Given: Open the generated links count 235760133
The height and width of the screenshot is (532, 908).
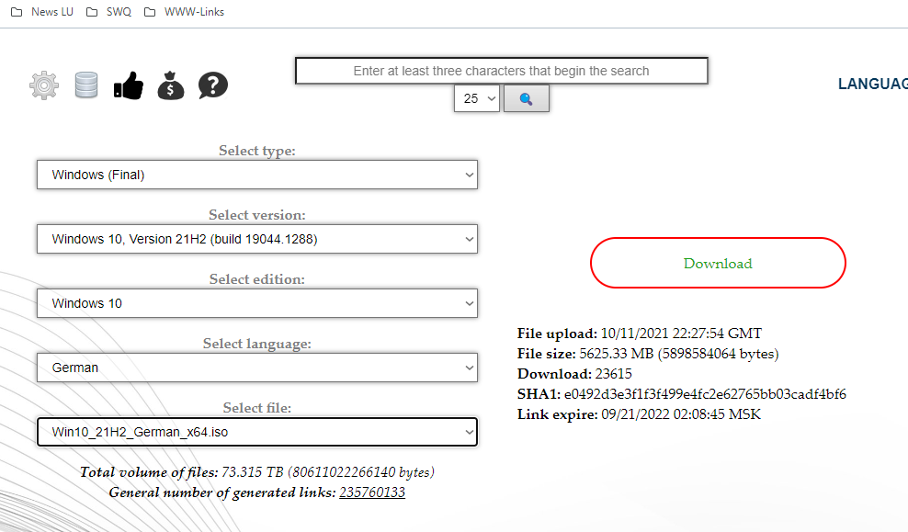Looking at the screenshot, I should 372,492.
